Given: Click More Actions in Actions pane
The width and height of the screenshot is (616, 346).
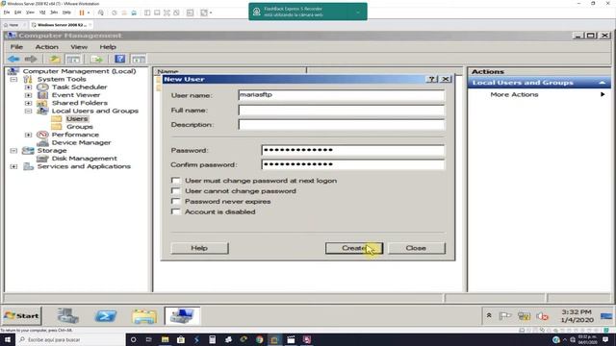Looking at the screenshot, I should [x=514, y=94].
